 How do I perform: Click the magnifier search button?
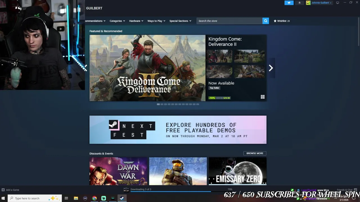pyautogui.click(x=265, y=21)
